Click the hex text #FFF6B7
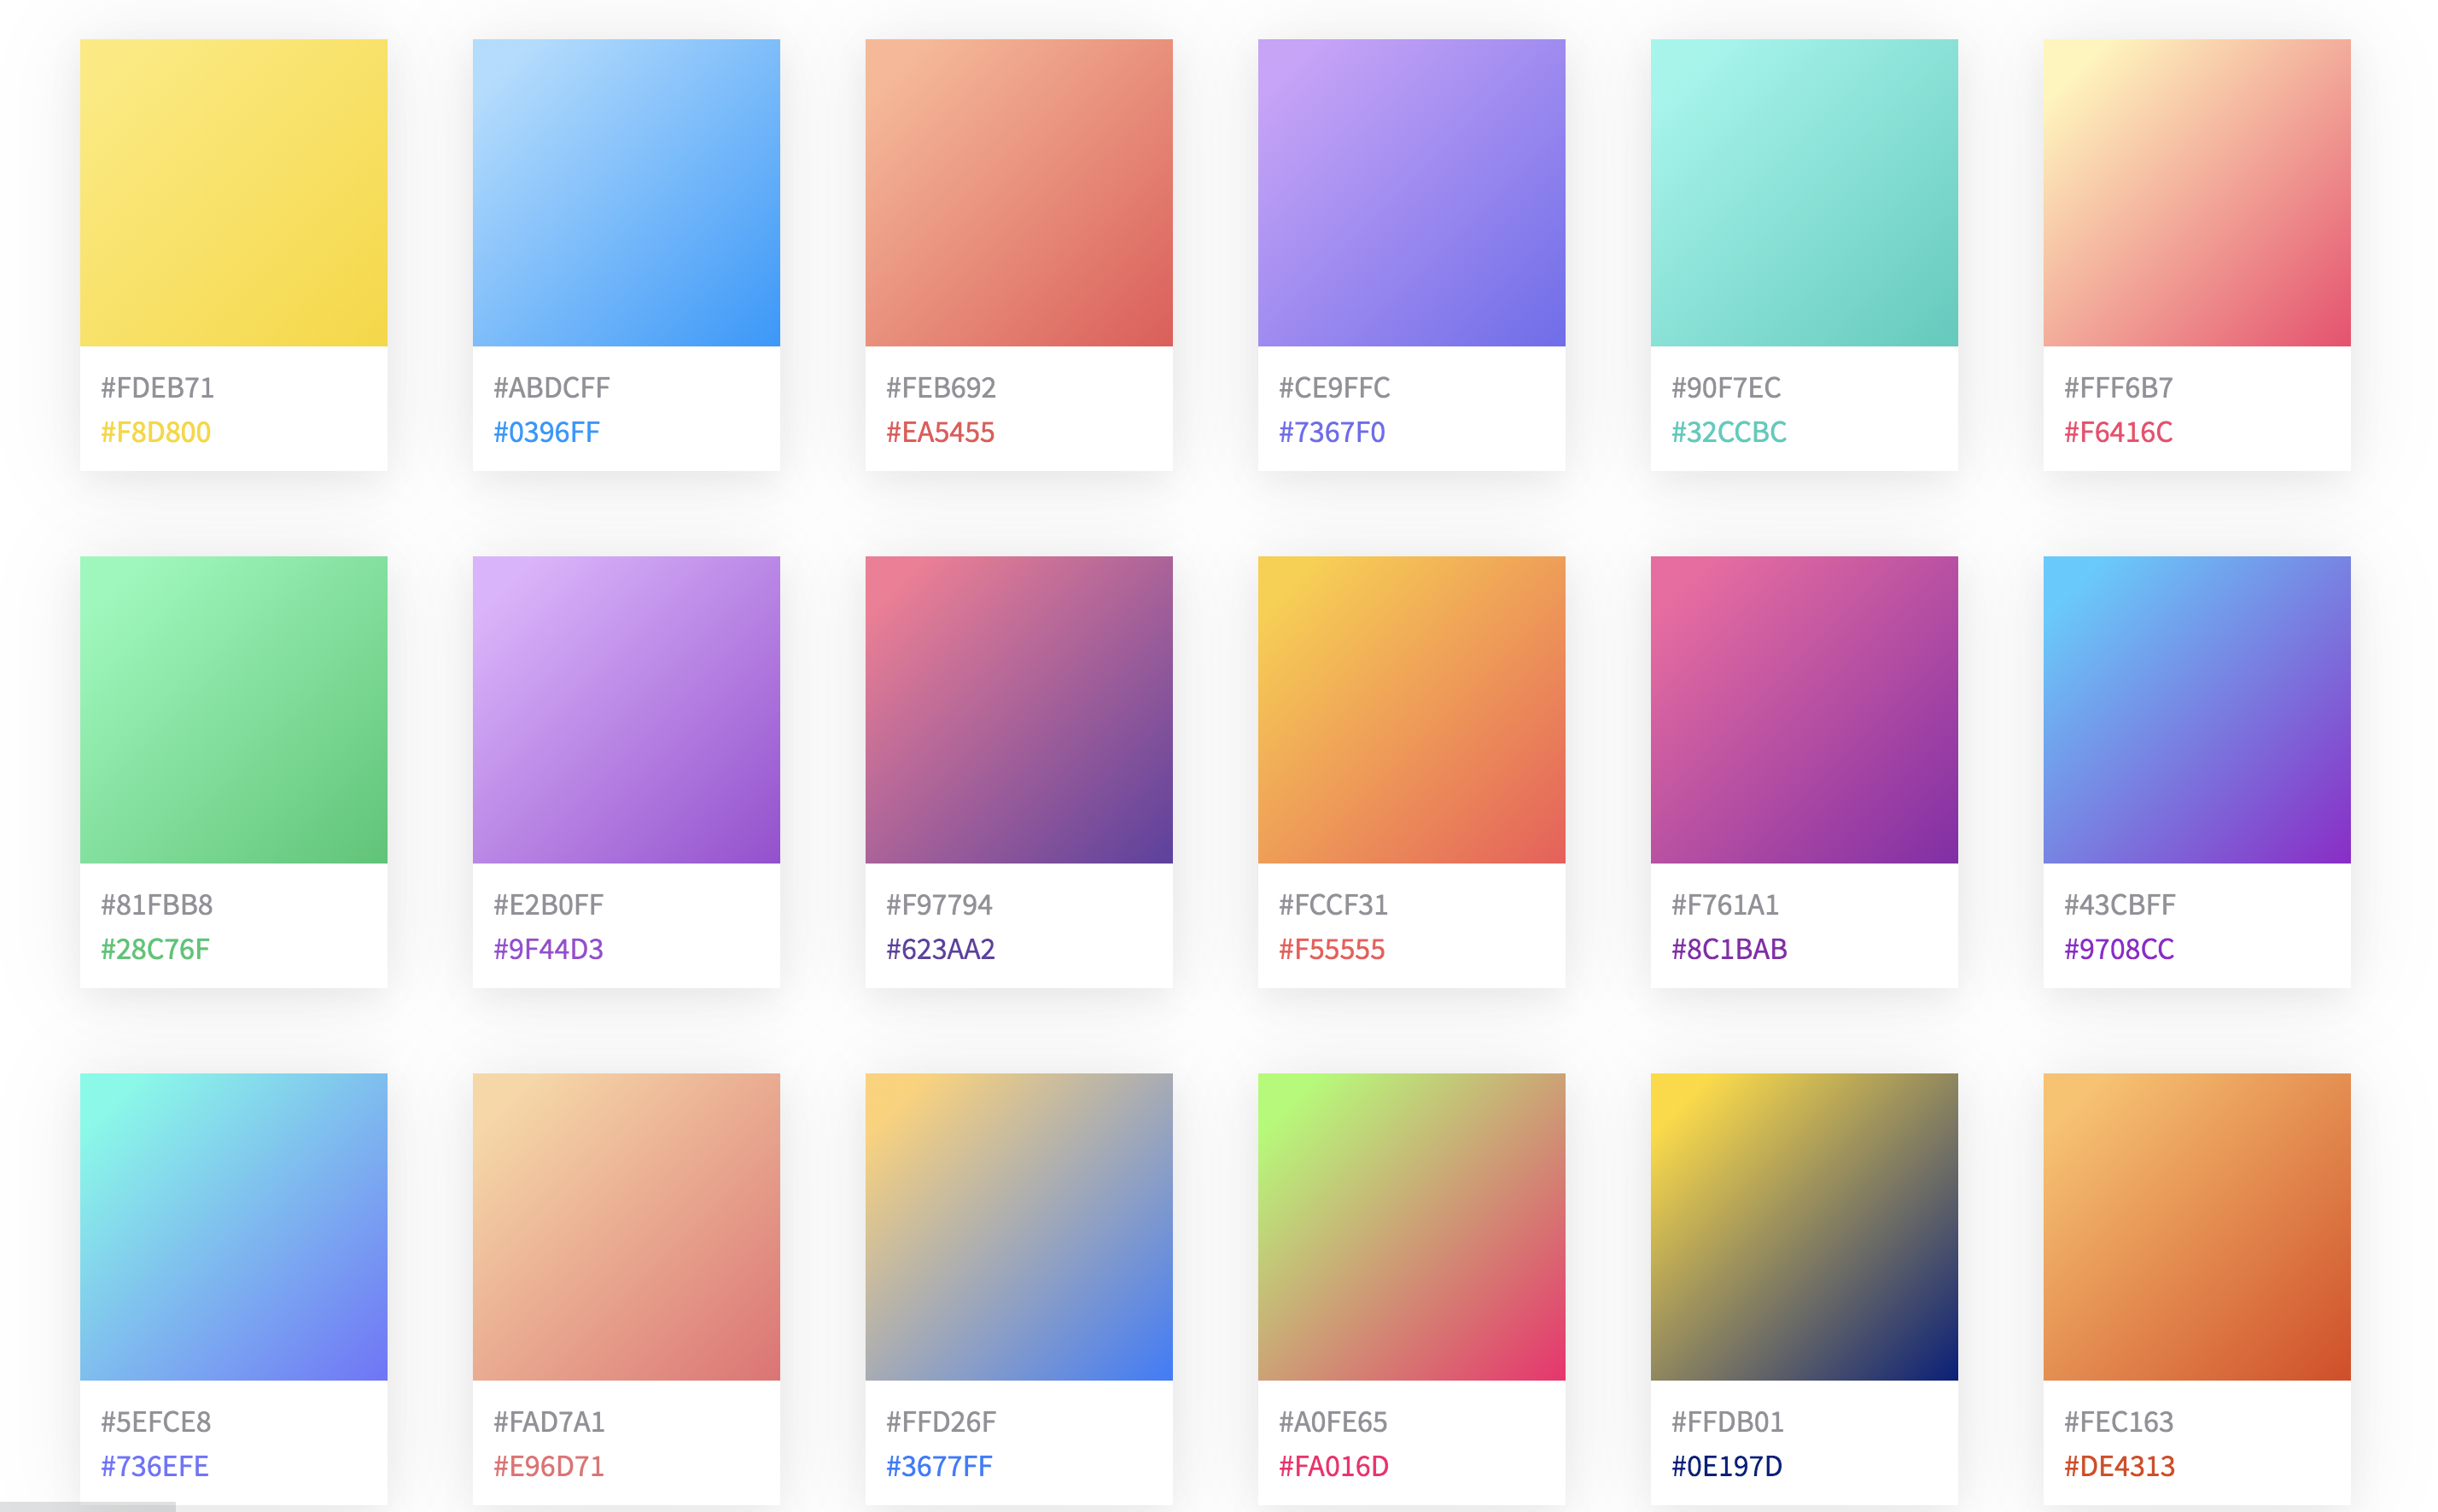Image resolution: width=2438 pixels, height=1512 pixels. click(x=2118, y=387)
